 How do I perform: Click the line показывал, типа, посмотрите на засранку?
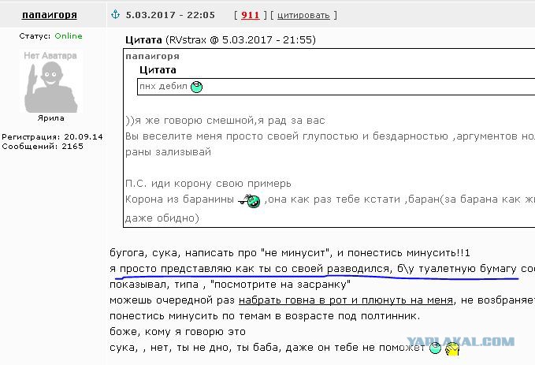[x=230, y=285]
